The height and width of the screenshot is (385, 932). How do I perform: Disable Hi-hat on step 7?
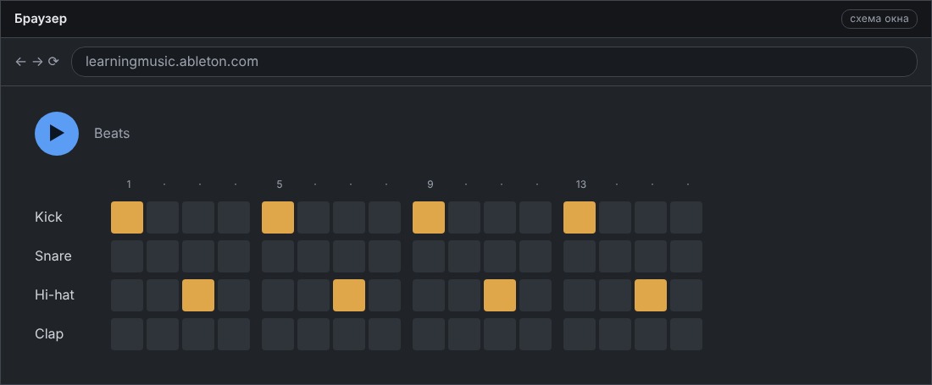349,295
